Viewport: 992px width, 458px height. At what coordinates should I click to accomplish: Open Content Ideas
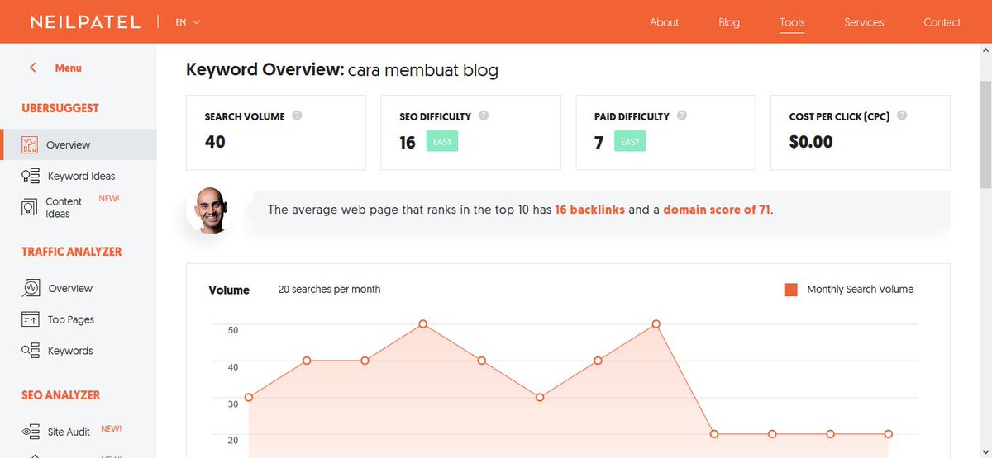click(x=64, y=207)
